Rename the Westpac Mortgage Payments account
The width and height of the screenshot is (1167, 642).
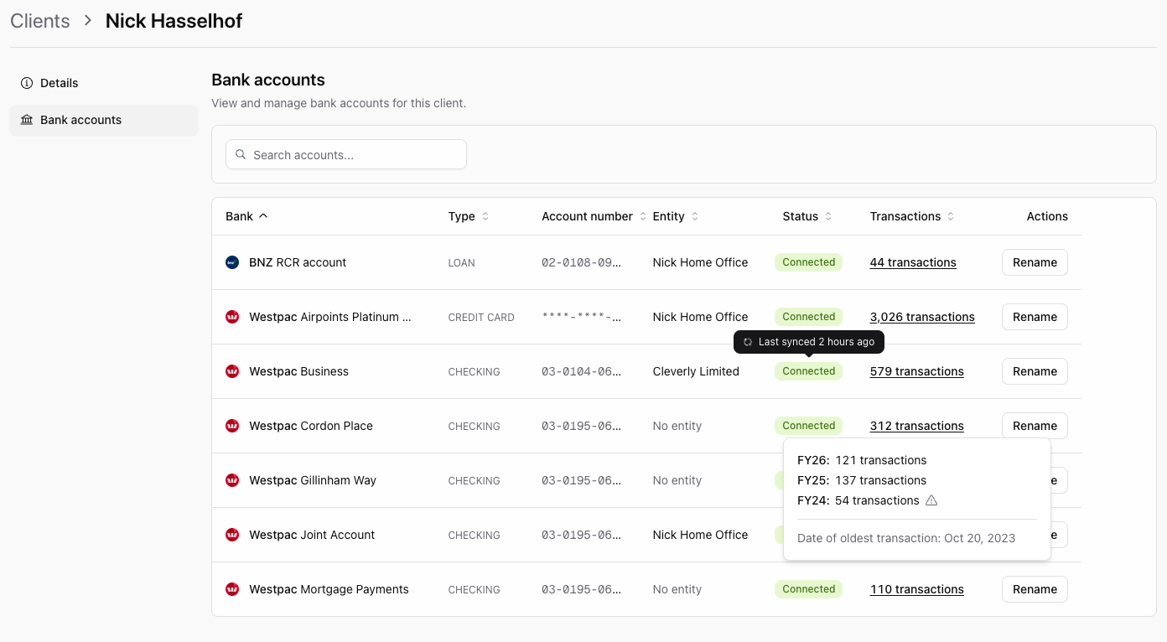pos(1035,589)
